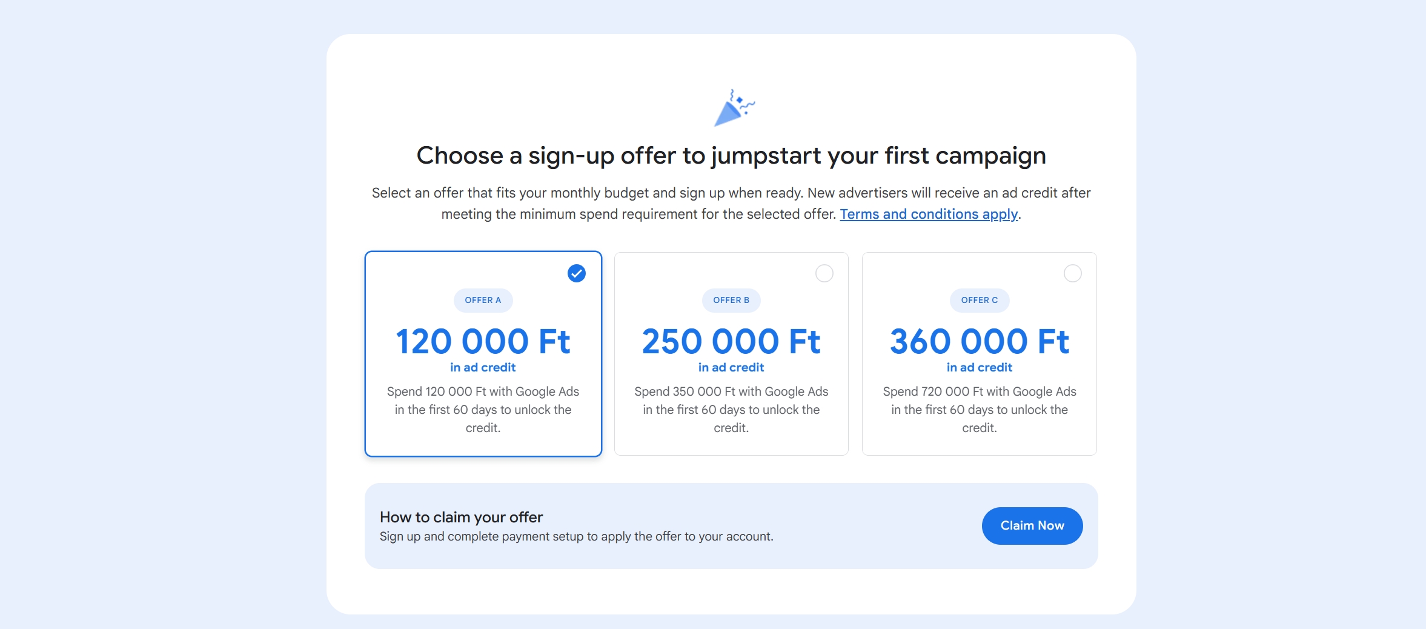Select the Offer C radio button
Viewport: 1426px width, 629px height.
pyautogui.click(x=1072, y=273)
